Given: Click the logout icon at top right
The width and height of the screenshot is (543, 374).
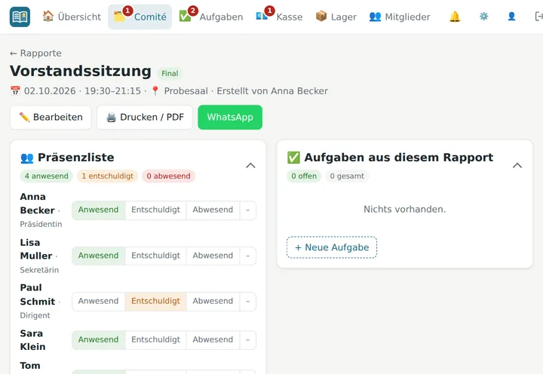Looking at the screenshot, I should (538, 17).
